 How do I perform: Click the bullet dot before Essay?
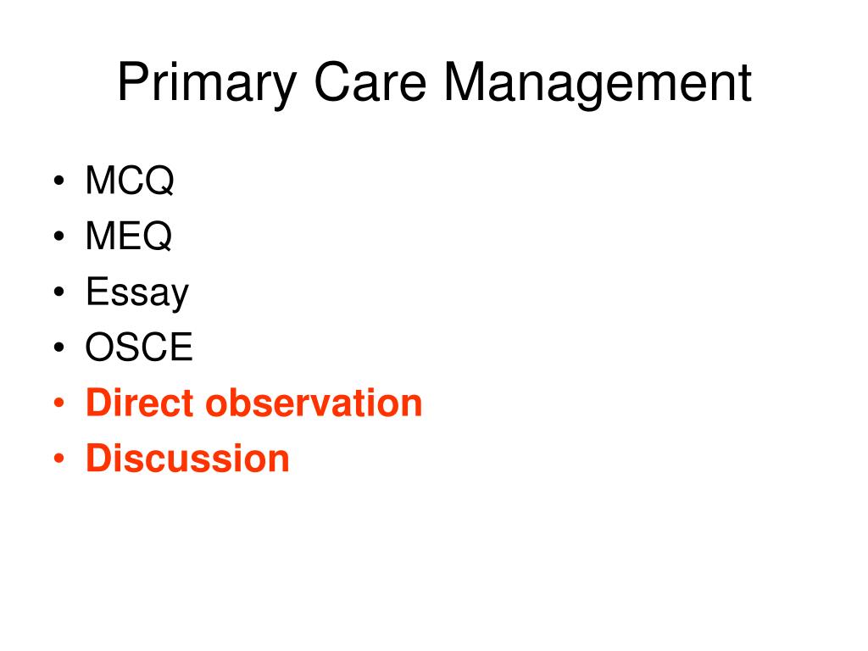pyautogui.click(x=59, y=292)
